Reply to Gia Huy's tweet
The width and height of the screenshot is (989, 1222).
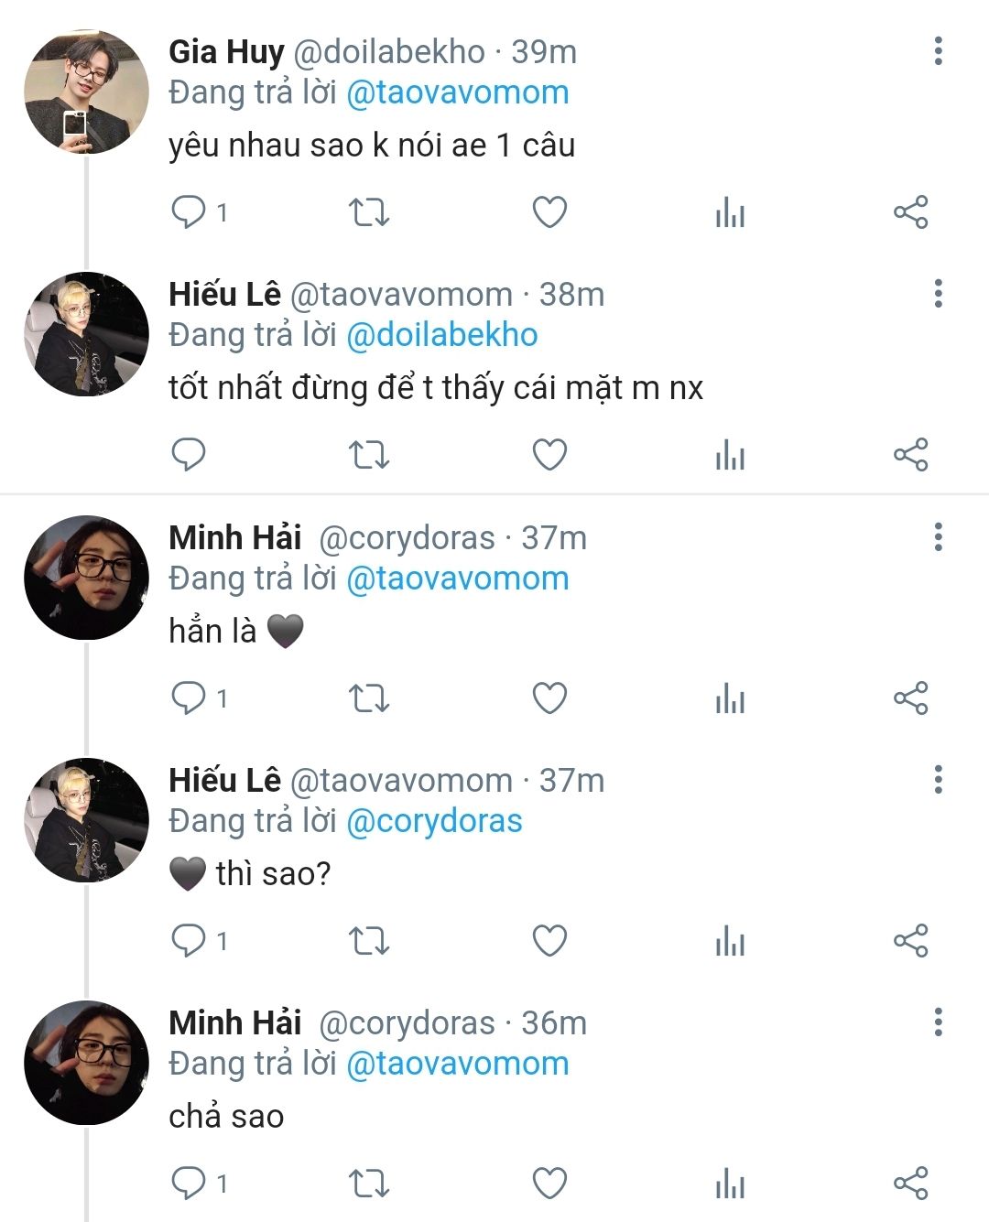coord(189,212)
